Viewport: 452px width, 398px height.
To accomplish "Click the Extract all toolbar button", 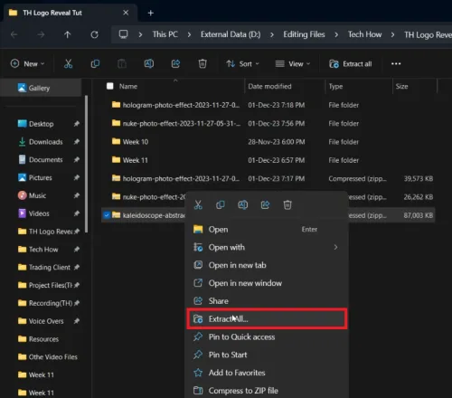I will tap(351, 64).
